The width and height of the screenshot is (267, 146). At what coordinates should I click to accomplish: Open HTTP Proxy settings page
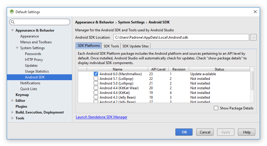coord(34,60)
